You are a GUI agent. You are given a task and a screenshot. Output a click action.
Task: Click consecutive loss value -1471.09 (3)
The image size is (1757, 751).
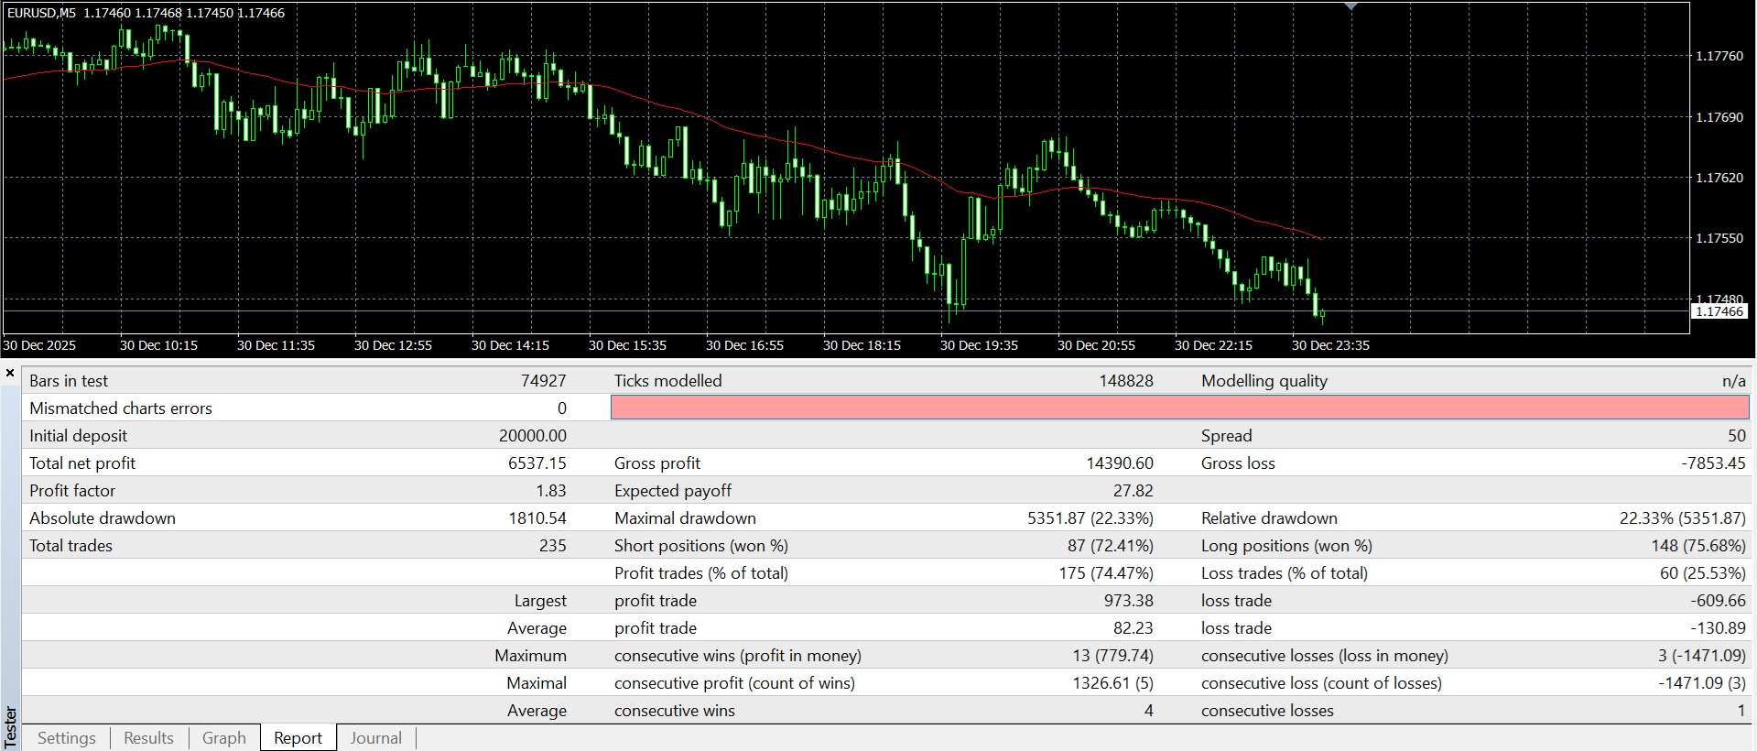[x=1702, y=683]
